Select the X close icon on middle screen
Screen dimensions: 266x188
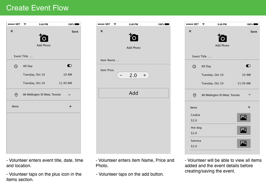[101, 31]
